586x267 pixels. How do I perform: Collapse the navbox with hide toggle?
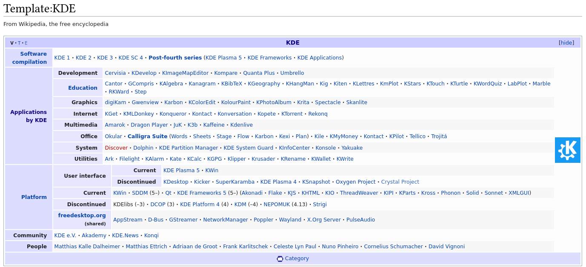pyautogui.click(x=566, y=43)
